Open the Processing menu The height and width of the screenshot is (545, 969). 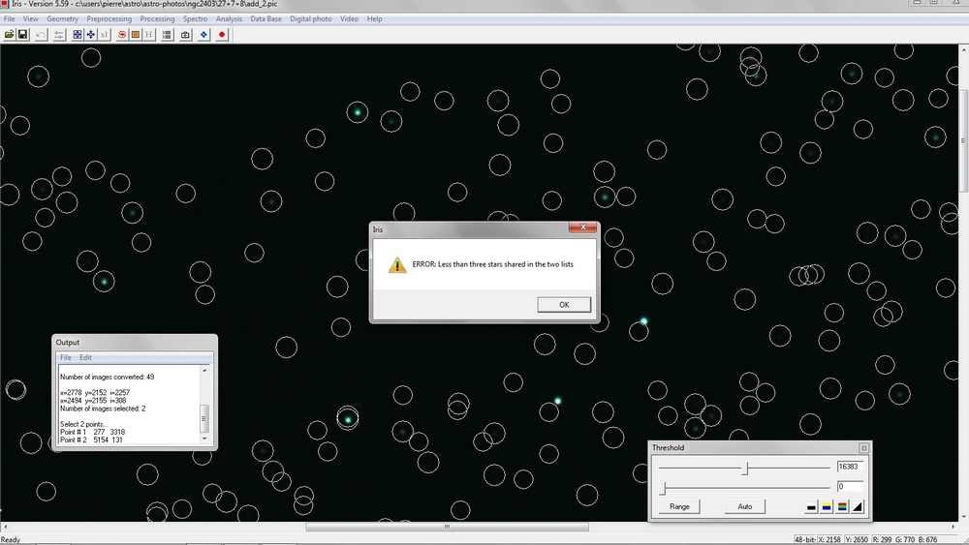pos(157,19)
